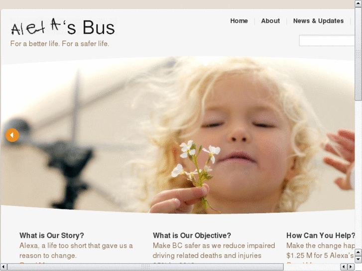This screenshot has height=271, width=362.
Task: Click the small right arrow beside horizontal scrollbar
Action: [x=351, y=267]
